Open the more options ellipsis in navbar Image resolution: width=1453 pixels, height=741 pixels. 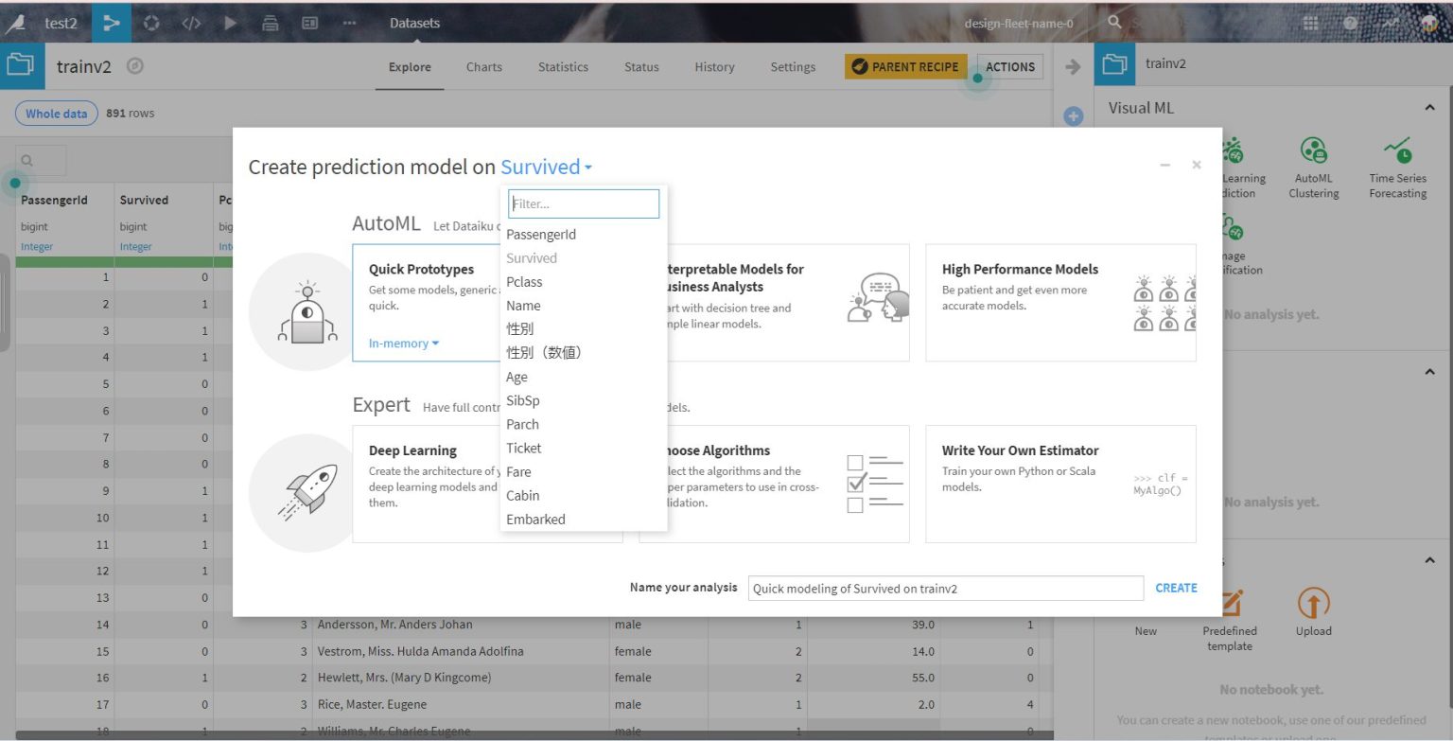tap(349, 23)
